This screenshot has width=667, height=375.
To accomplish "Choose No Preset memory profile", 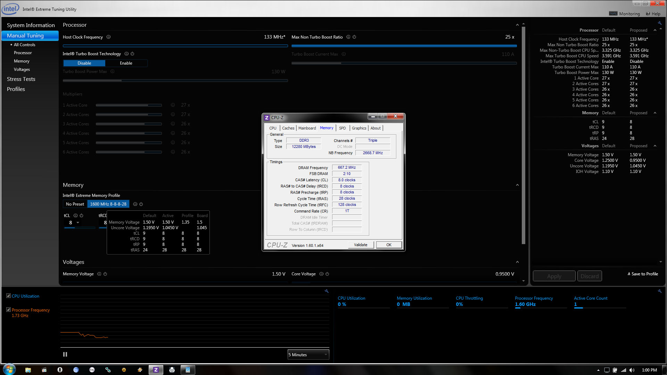I will click(x=75, y=204).
